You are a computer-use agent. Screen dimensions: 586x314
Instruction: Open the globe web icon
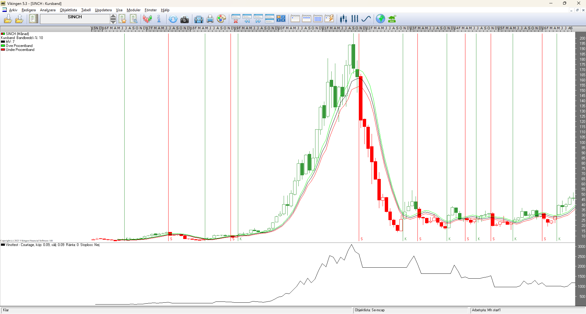point(380,19)
